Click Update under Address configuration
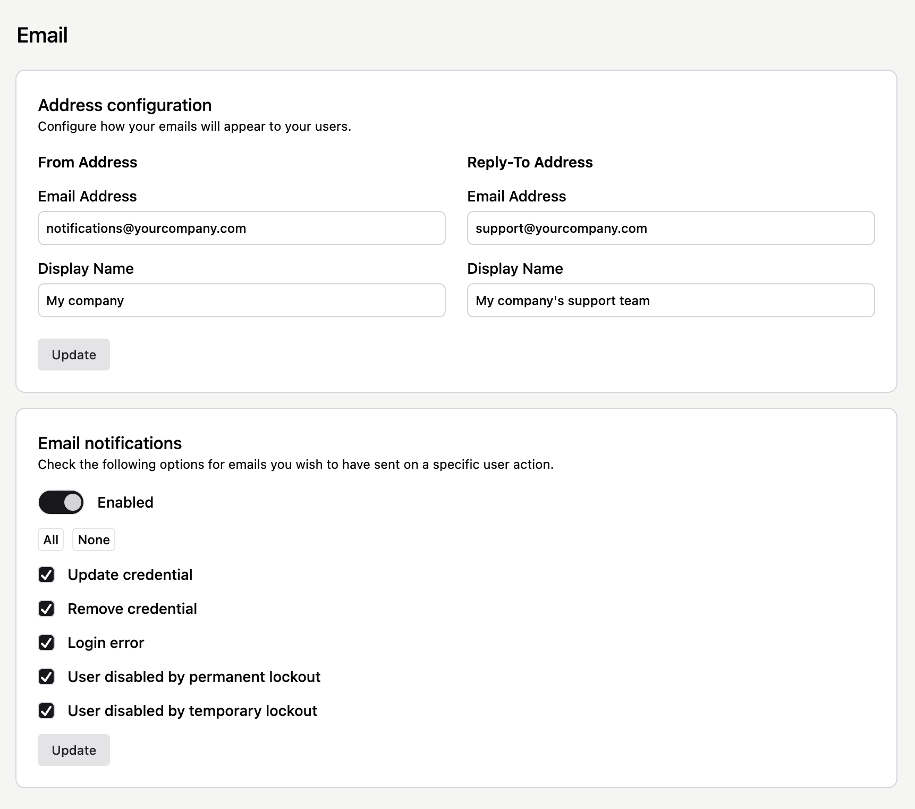915x809 pixels. point(73,355)
